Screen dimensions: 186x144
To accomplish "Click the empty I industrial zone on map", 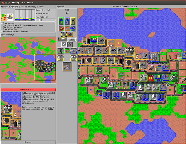I will coord(118,43).
